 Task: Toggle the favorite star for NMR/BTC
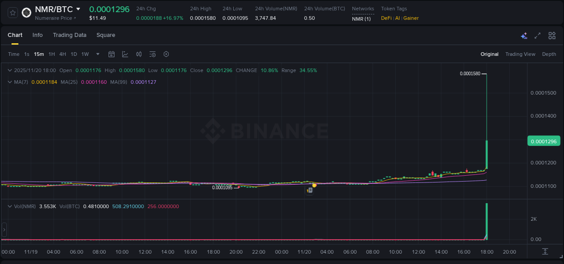pyautogui.click(x=12, y=13)
